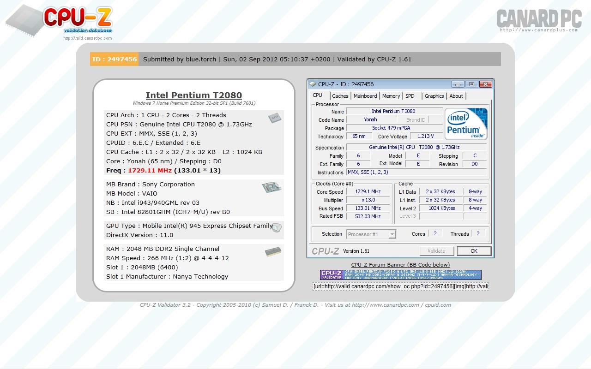Click the CPU Cache : L1 line
Screen dimensions: 591x369
tap(184, 152)
